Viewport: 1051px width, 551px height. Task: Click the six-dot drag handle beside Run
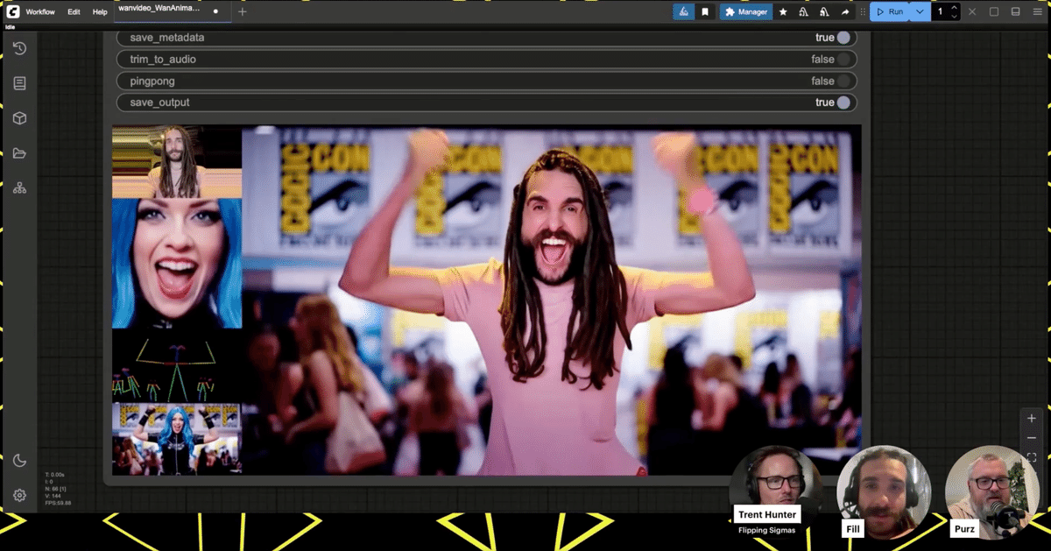[x=863, y=12]
